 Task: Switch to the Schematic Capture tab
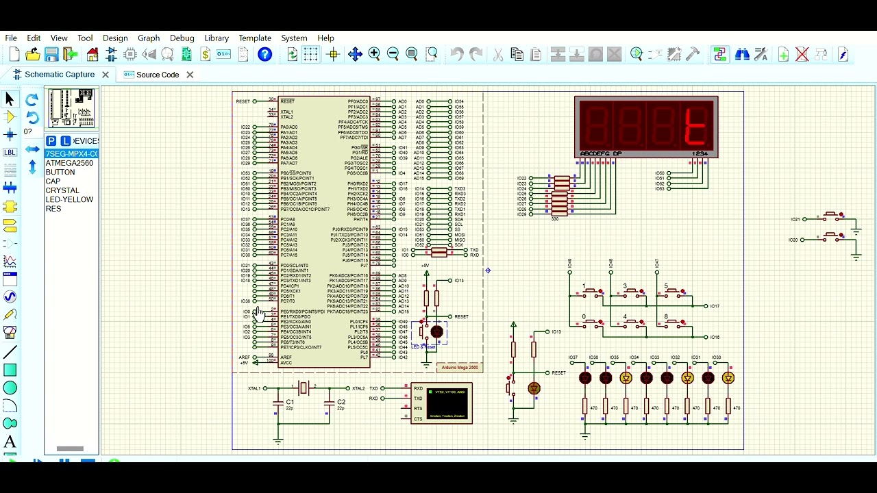point(60,75)
